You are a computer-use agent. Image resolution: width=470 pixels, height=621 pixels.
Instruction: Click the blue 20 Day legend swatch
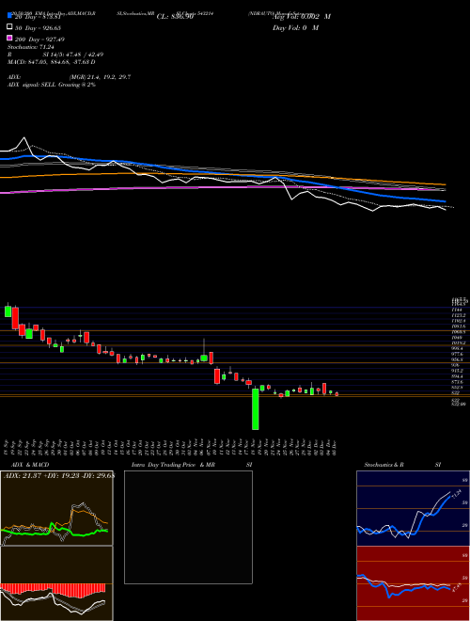tap(10, 16)
